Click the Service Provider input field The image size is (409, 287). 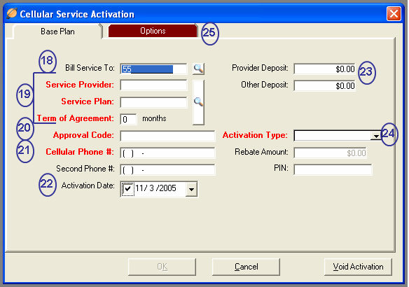tap(153, 85)
